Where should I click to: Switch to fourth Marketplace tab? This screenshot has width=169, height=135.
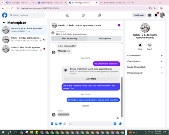tap(115, 3)
